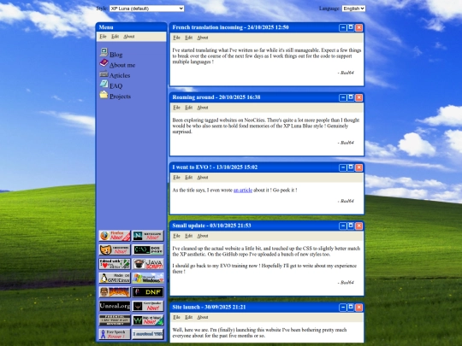
Task: Open File menu in Roaming around window
Action: pos(176,108)
